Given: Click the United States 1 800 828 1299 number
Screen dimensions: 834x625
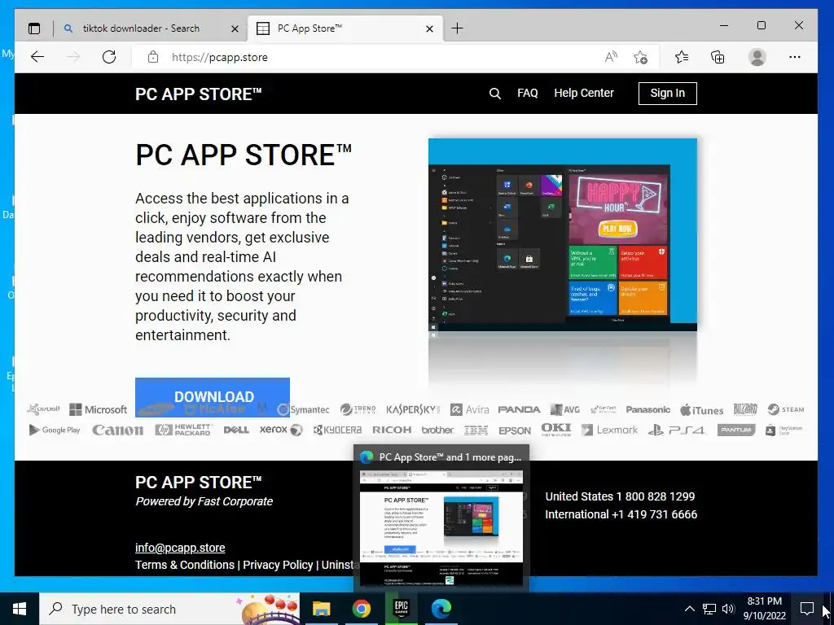Looking at the screenshot, I should coord(620,496).
